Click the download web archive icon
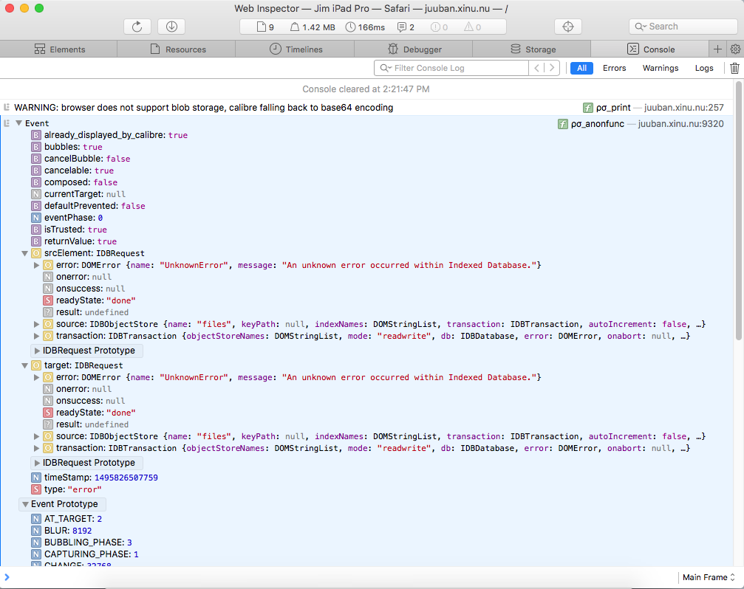This screenshot has height=589, width=744. [x=171, y=27]
